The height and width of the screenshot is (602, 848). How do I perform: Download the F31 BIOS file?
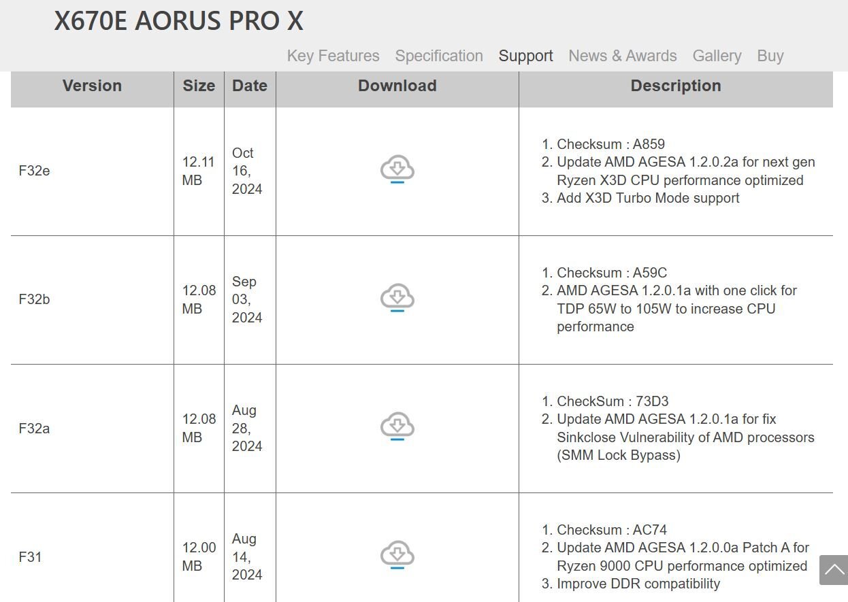397,556
